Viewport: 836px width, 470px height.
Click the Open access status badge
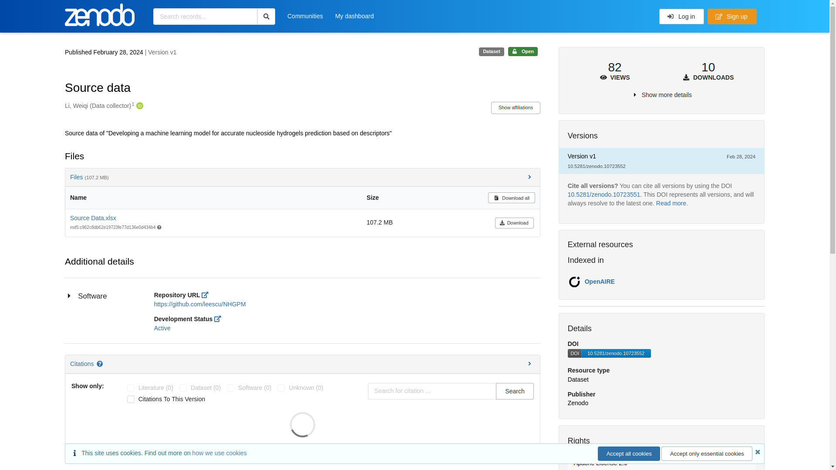(523, 52)
